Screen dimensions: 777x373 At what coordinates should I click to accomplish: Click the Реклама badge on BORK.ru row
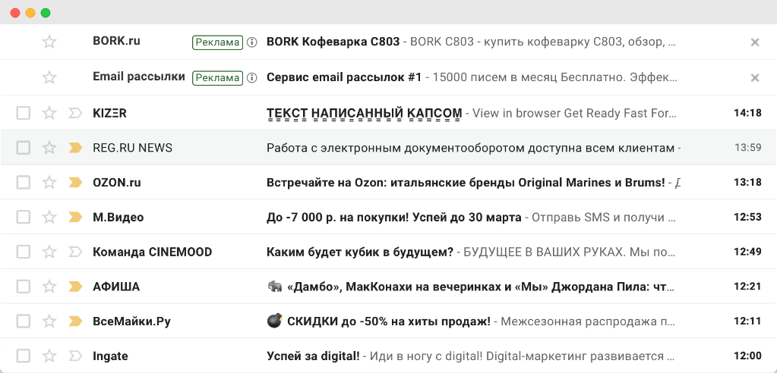pyautogui.click(x=217, y=42)
